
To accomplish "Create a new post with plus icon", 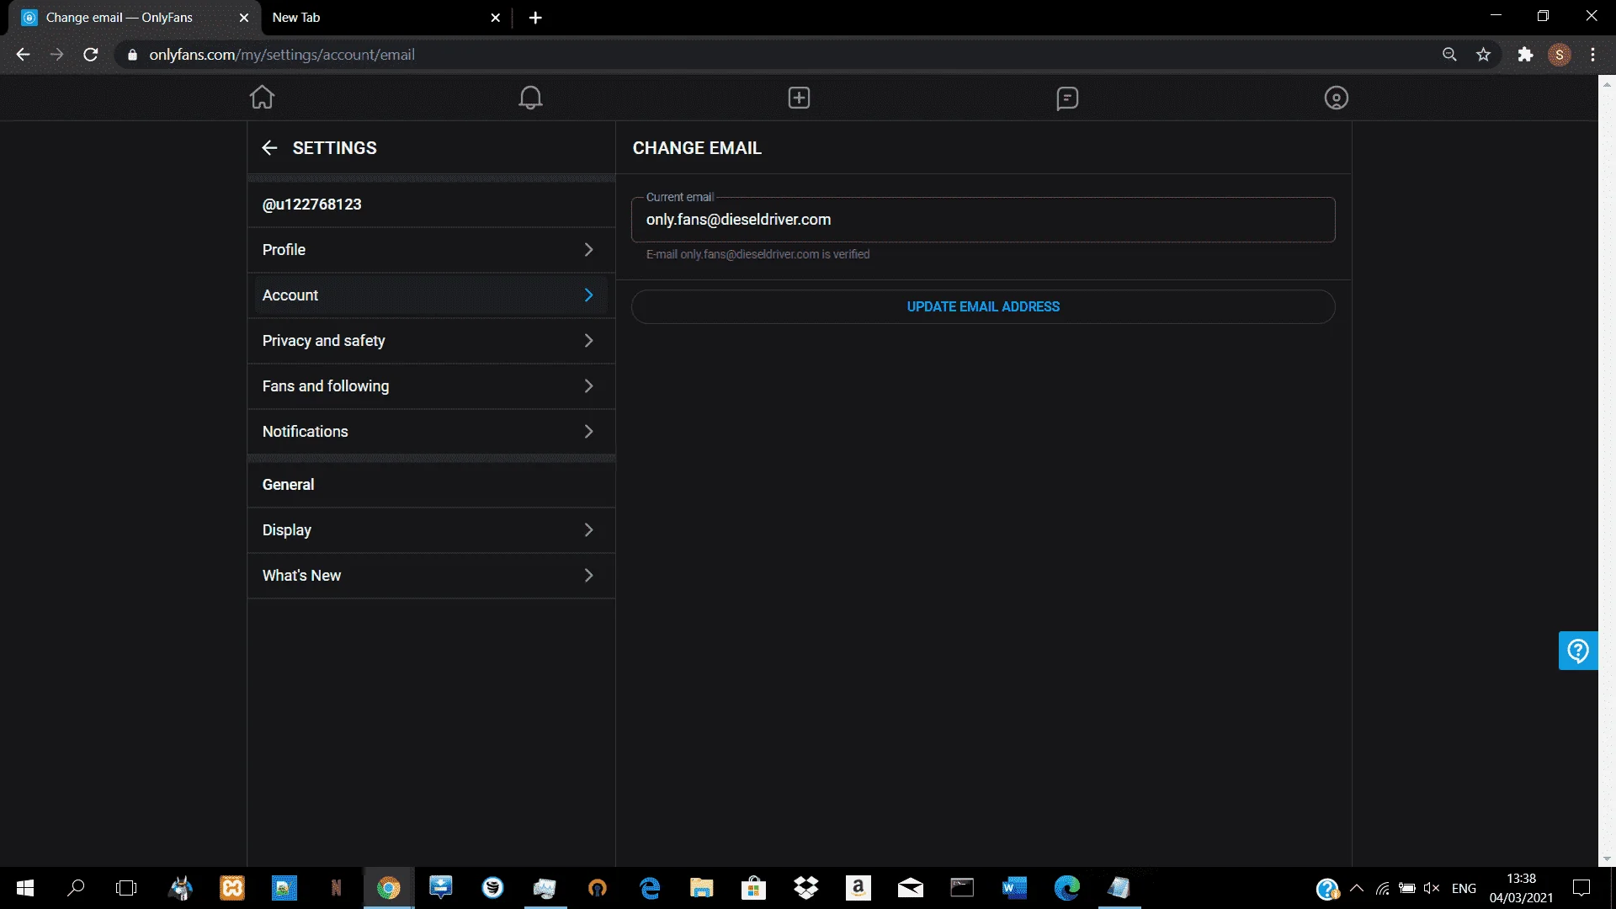I will 799,98.
